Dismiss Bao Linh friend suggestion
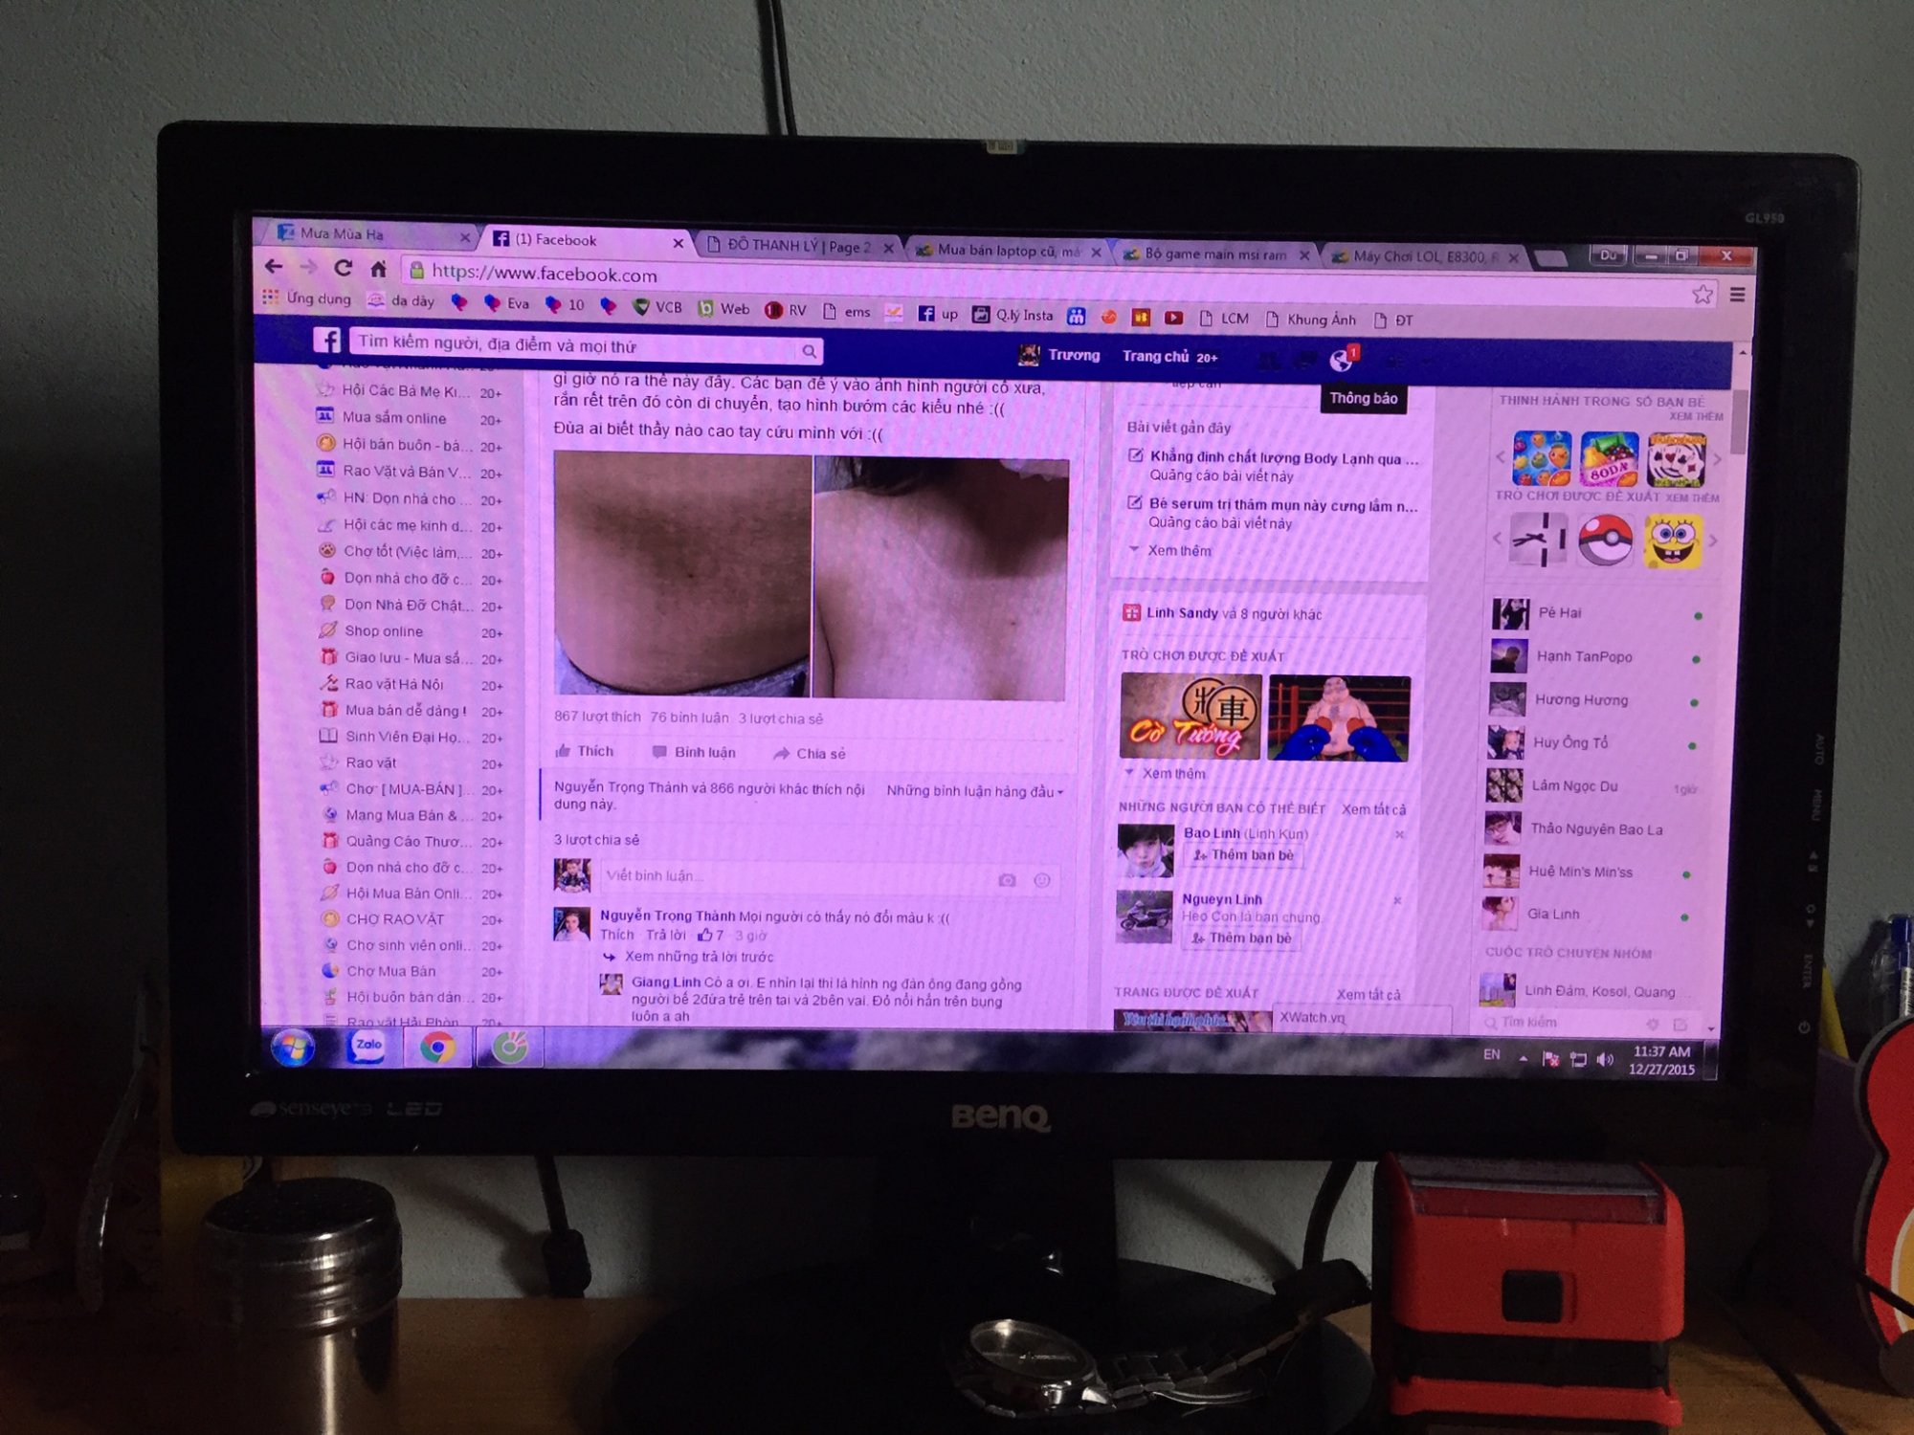Screen dimensions: 1914x1435 click(x=1399, y=834)
